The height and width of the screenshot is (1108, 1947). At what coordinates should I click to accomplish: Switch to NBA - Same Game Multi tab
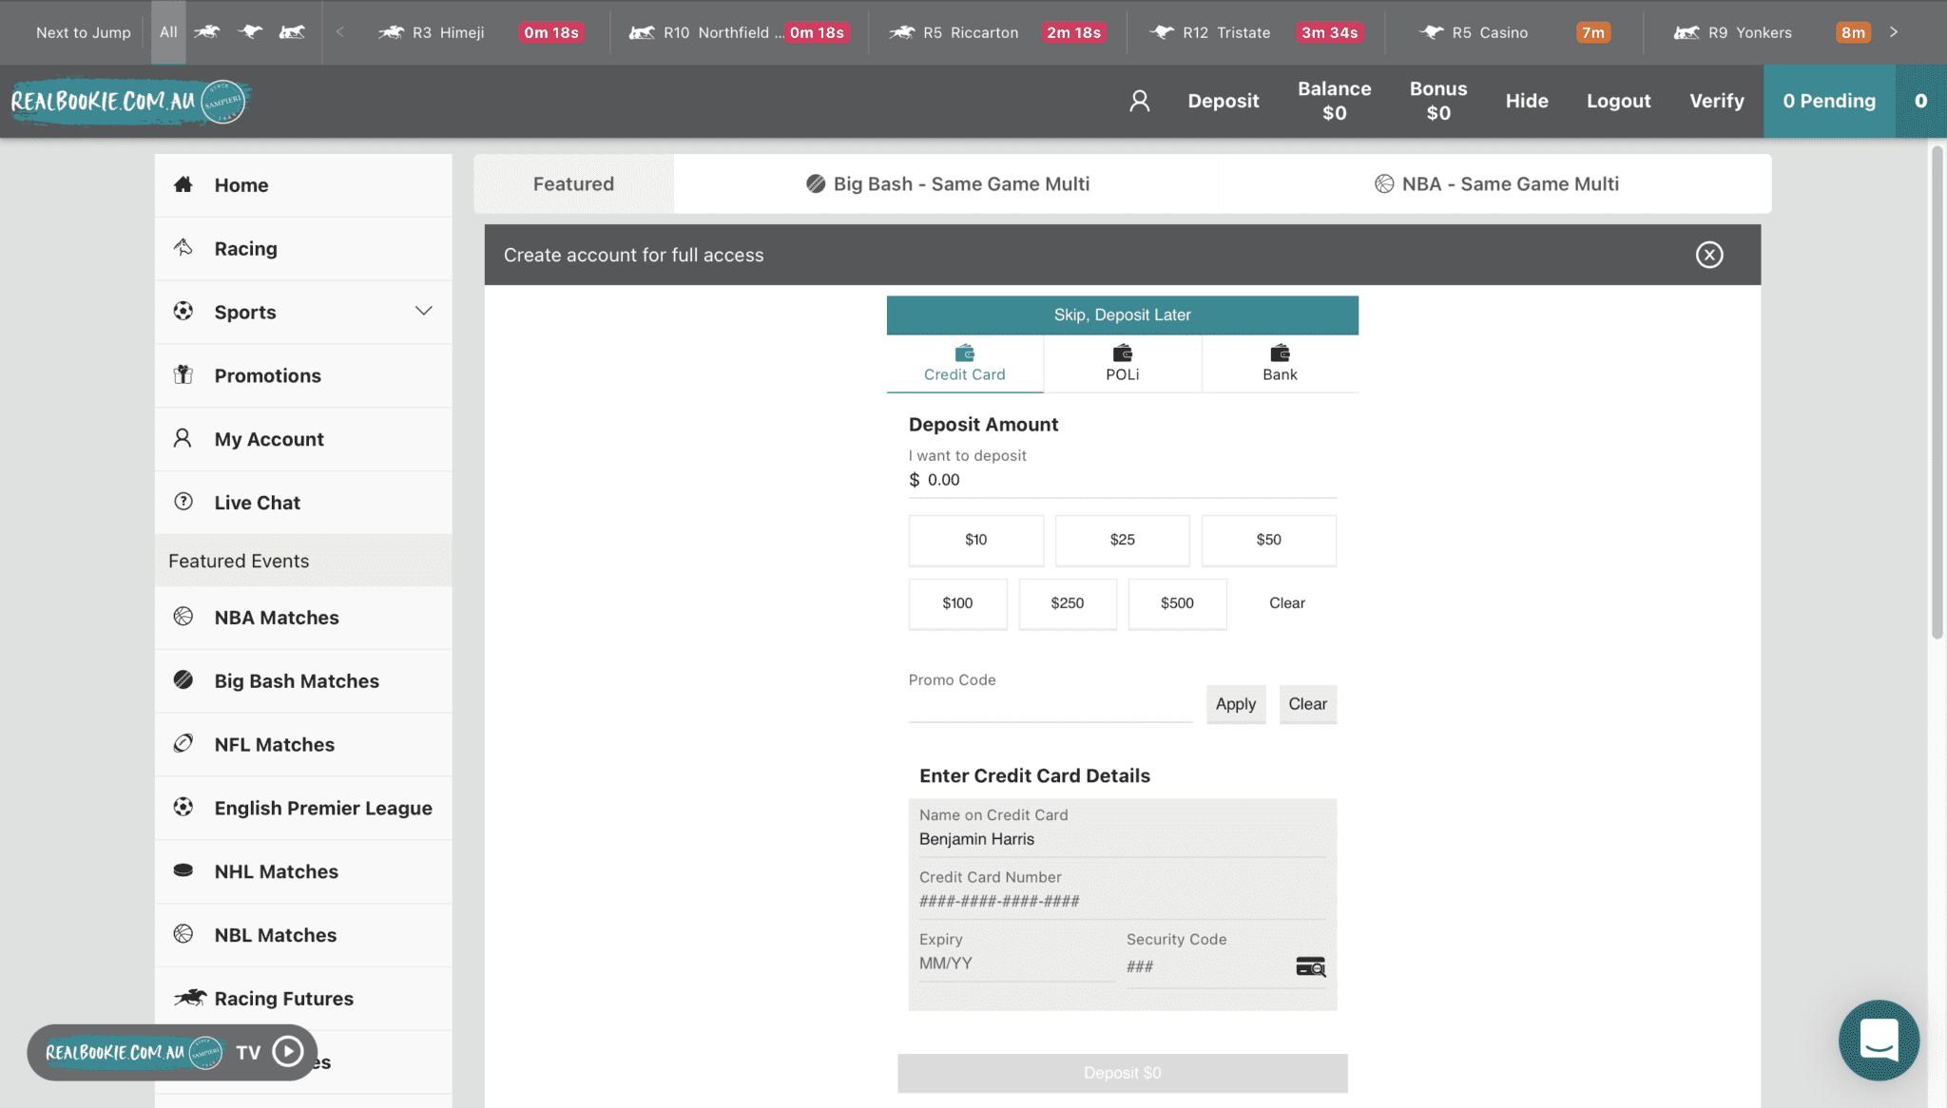point(1497,184)
